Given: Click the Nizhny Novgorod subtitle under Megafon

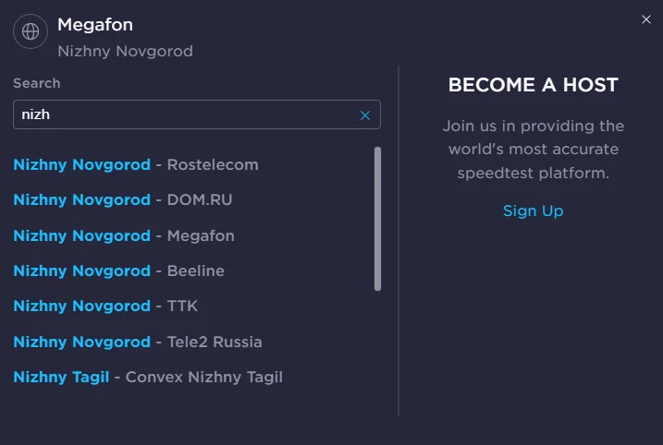Looking at the screenshot, I should [125, 51].
